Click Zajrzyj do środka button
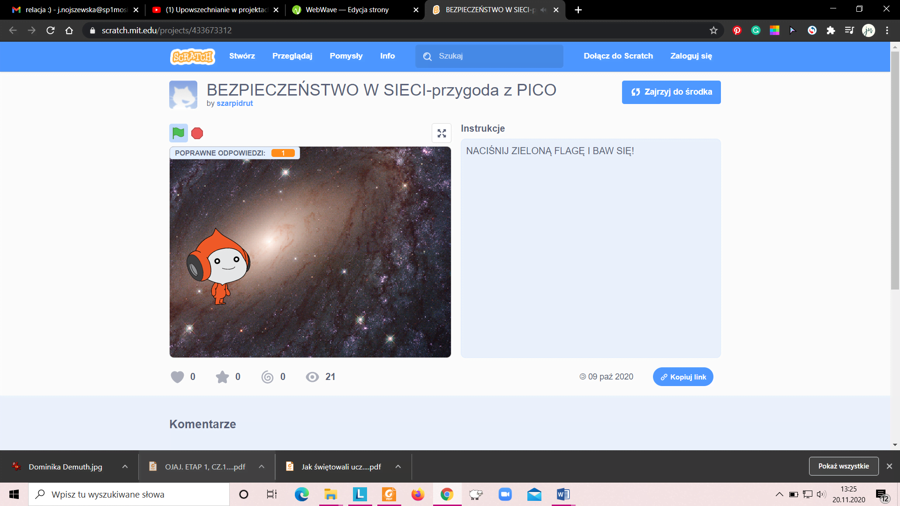This screenshot has width=900, height=506. pyautogui.click(x=671, y=92)
